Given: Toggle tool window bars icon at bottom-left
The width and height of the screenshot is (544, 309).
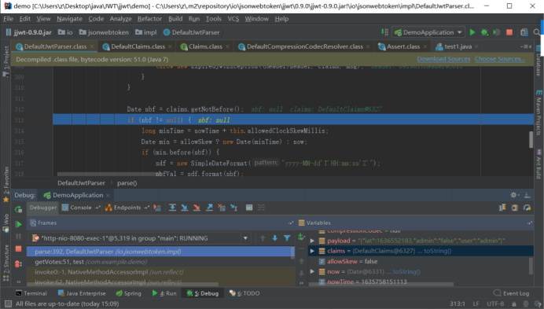Looking at the screenshot, I should (9, 304).
